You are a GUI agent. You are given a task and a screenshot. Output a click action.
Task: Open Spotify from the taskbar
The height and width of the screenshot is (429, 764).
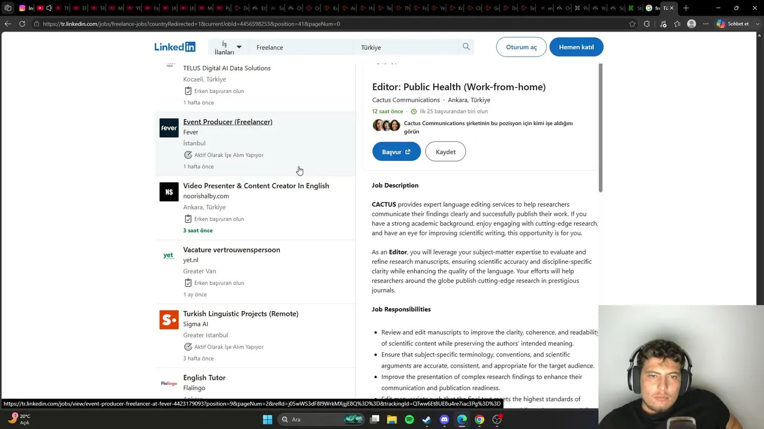point(409,419)
